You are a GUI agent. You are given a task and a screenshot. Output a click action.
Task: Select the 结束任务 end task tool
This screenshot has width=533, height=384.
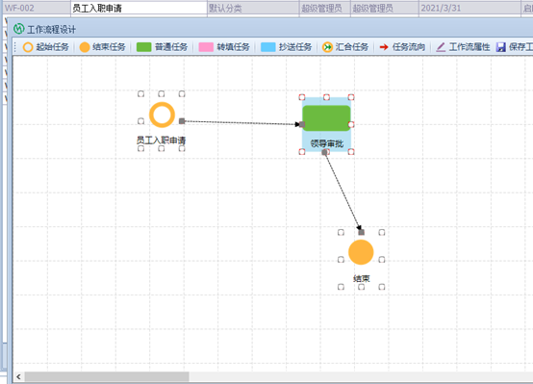103,47
